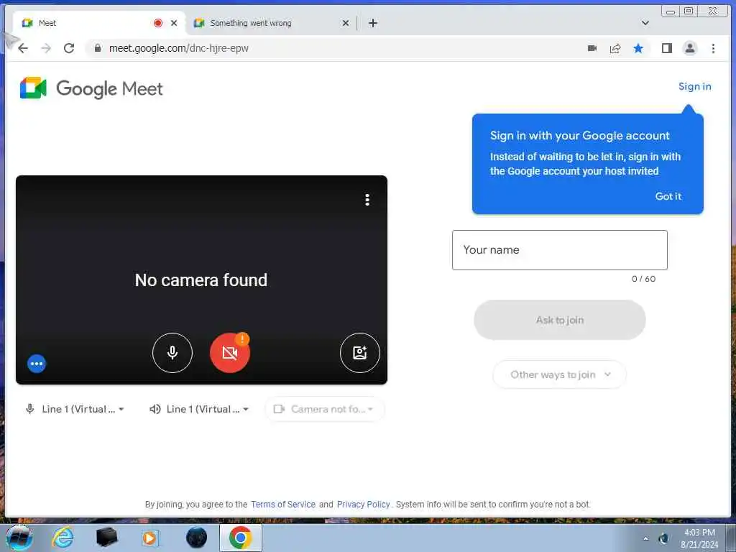Close the Meet tab

[x=174, y=23]
